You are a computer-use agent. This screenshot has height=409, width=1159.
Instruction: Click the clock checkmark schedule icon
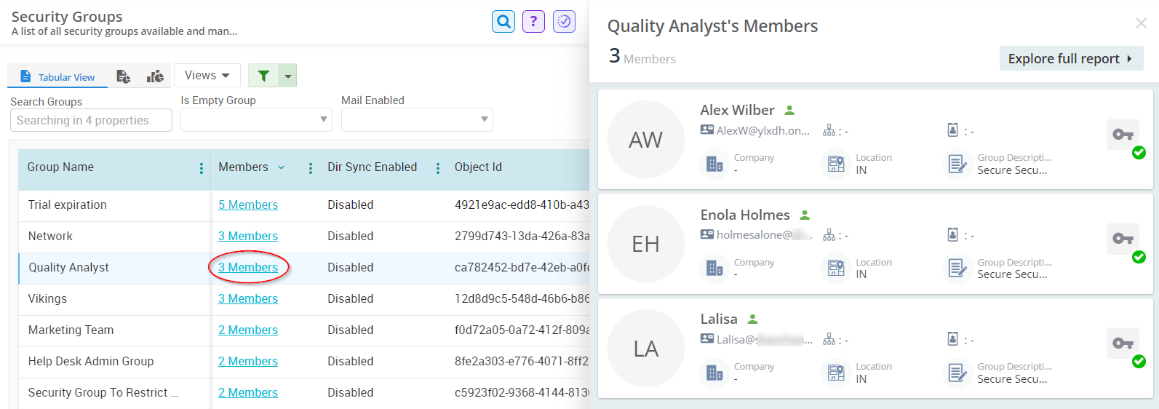[x=564, y=21]
